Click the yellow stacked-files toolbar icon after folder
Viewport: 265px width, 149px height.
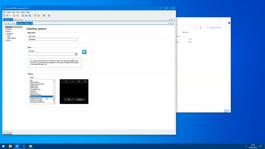pyautogui.click(x=17, y=16)
